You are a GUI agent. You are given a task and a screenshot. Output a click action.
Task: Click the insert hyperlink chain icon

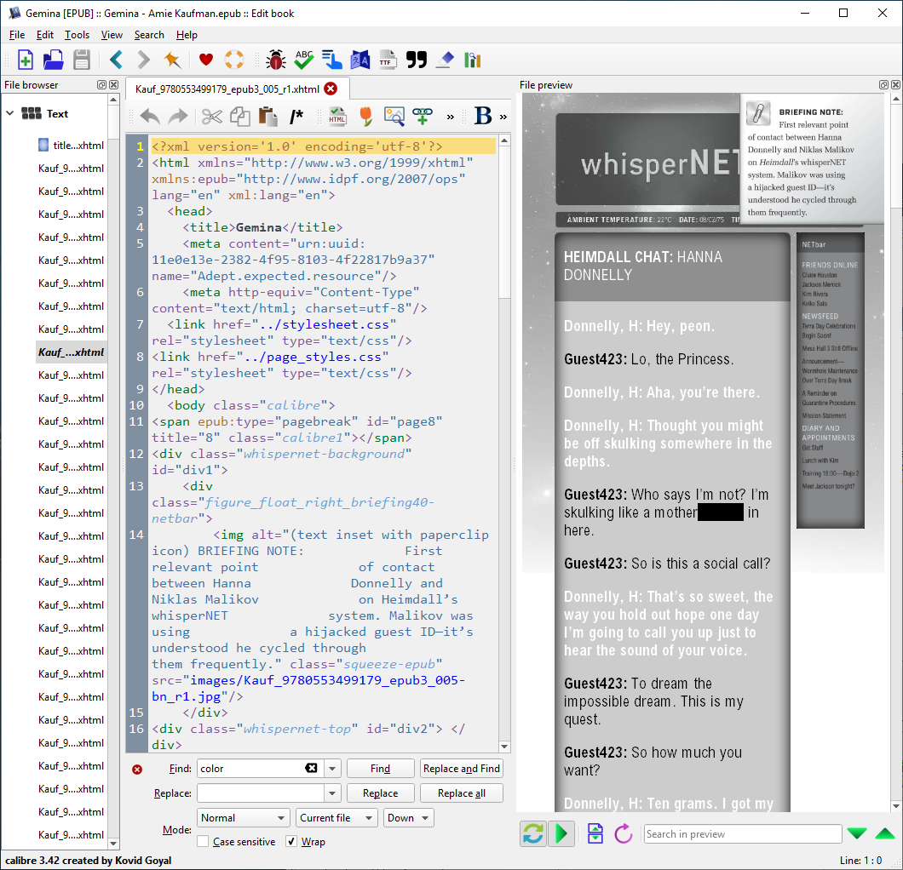423,117
